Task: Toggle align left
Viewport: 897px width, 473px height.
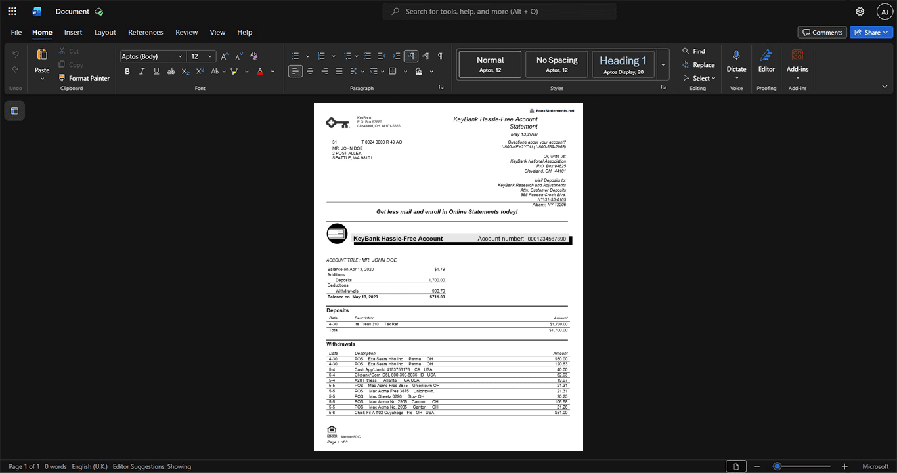Action: coord(295,72)
